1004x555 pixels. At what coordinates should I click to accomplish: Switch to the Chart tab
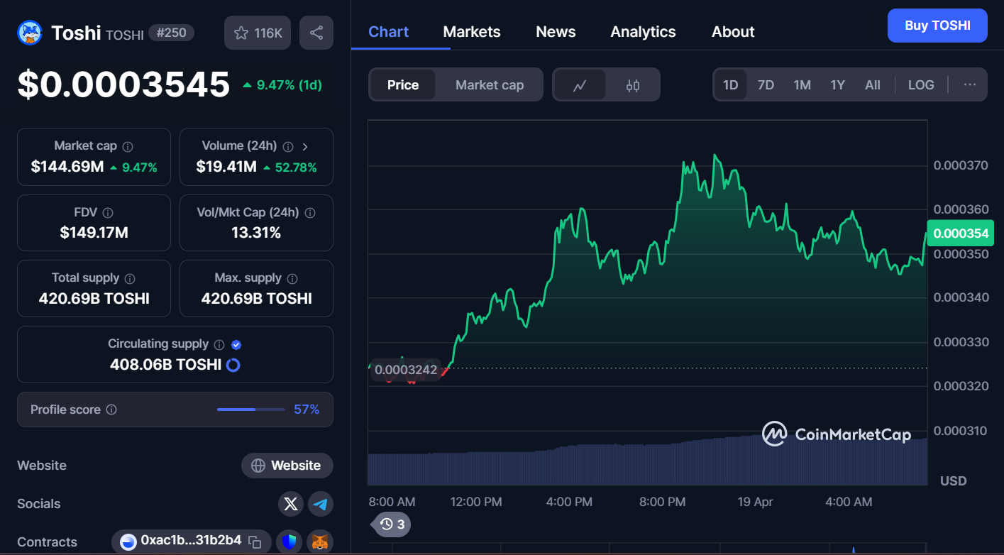pos(389,32)
